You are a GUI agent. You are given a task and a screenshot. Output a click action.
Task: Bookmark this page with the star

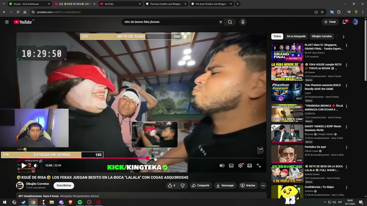click(x=322, y=12)
